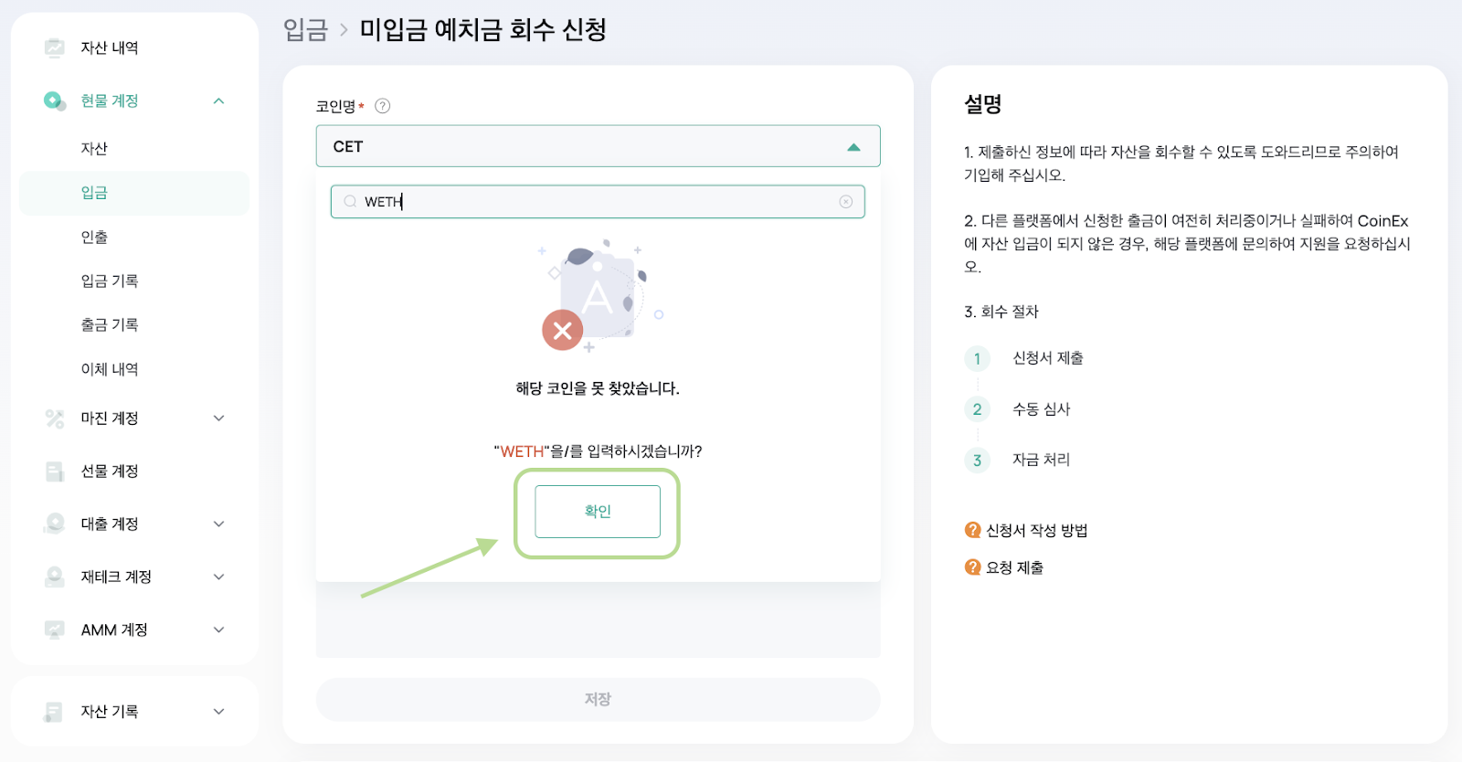Click the AMM 계정 sidebar icon
1462x762 pixels.
(55, 630)
